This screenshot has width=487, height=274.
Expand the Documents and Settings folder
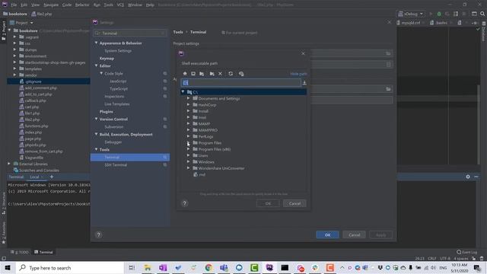188,98
